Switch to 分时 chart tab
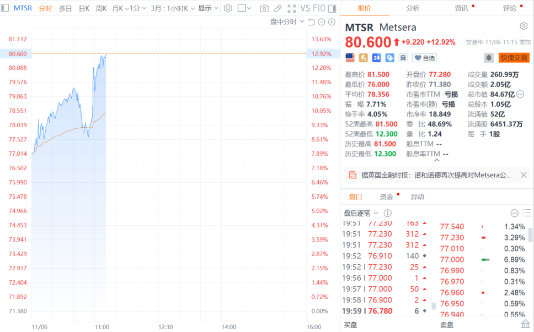The width and height of the screenshot is (534, 332). pyautogui.click(x=45, y=8)
